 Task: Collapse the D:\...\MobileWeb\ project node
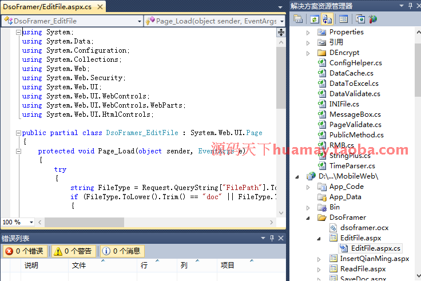pyautogui.click(x=297, y=177)
